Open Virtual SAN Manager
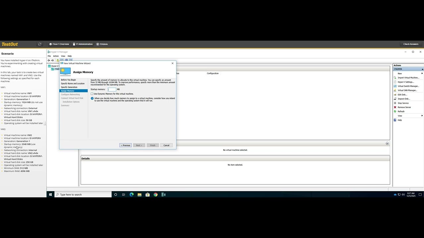Screen dimensions: 424x238 tap(407, 90)
